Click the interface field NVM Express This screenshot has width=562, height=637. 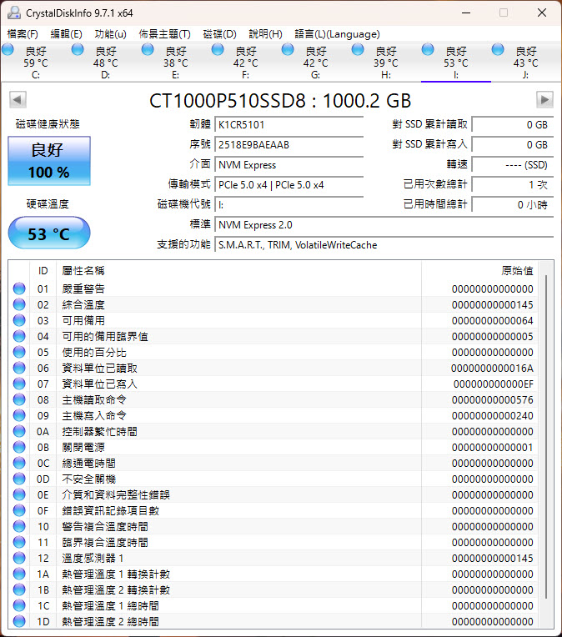tap(289, 165)
